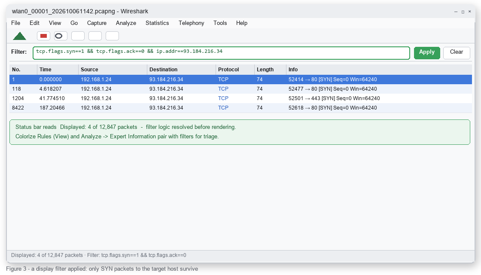Image resolution: width=481 pixels, height=275 pixels.
Task: Click the destination address in packet 8422 row
Action: [166, 108]
